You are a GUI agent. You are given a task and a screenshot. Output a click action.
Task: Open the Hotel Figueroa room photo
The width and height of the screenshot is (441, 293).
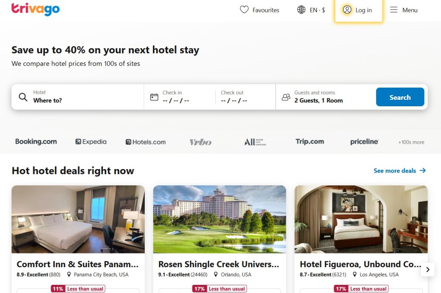(x=361, y=219)
